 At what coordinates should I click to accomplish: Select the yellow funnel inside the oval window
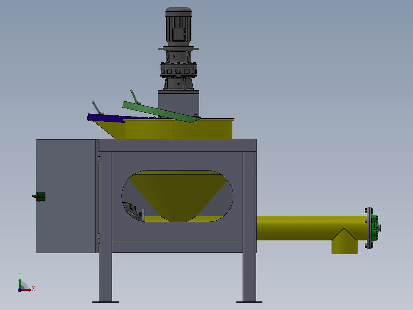point(178,197)
